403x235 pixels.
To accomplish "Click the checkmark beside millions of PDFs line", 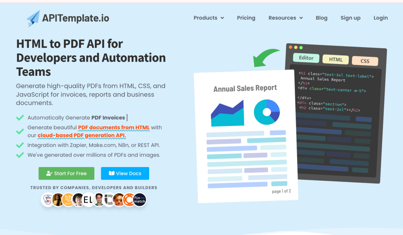I will [x=20, y=155].
